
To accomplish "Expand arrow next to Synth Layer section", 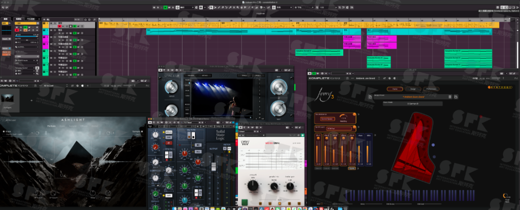I will (358, 127).
